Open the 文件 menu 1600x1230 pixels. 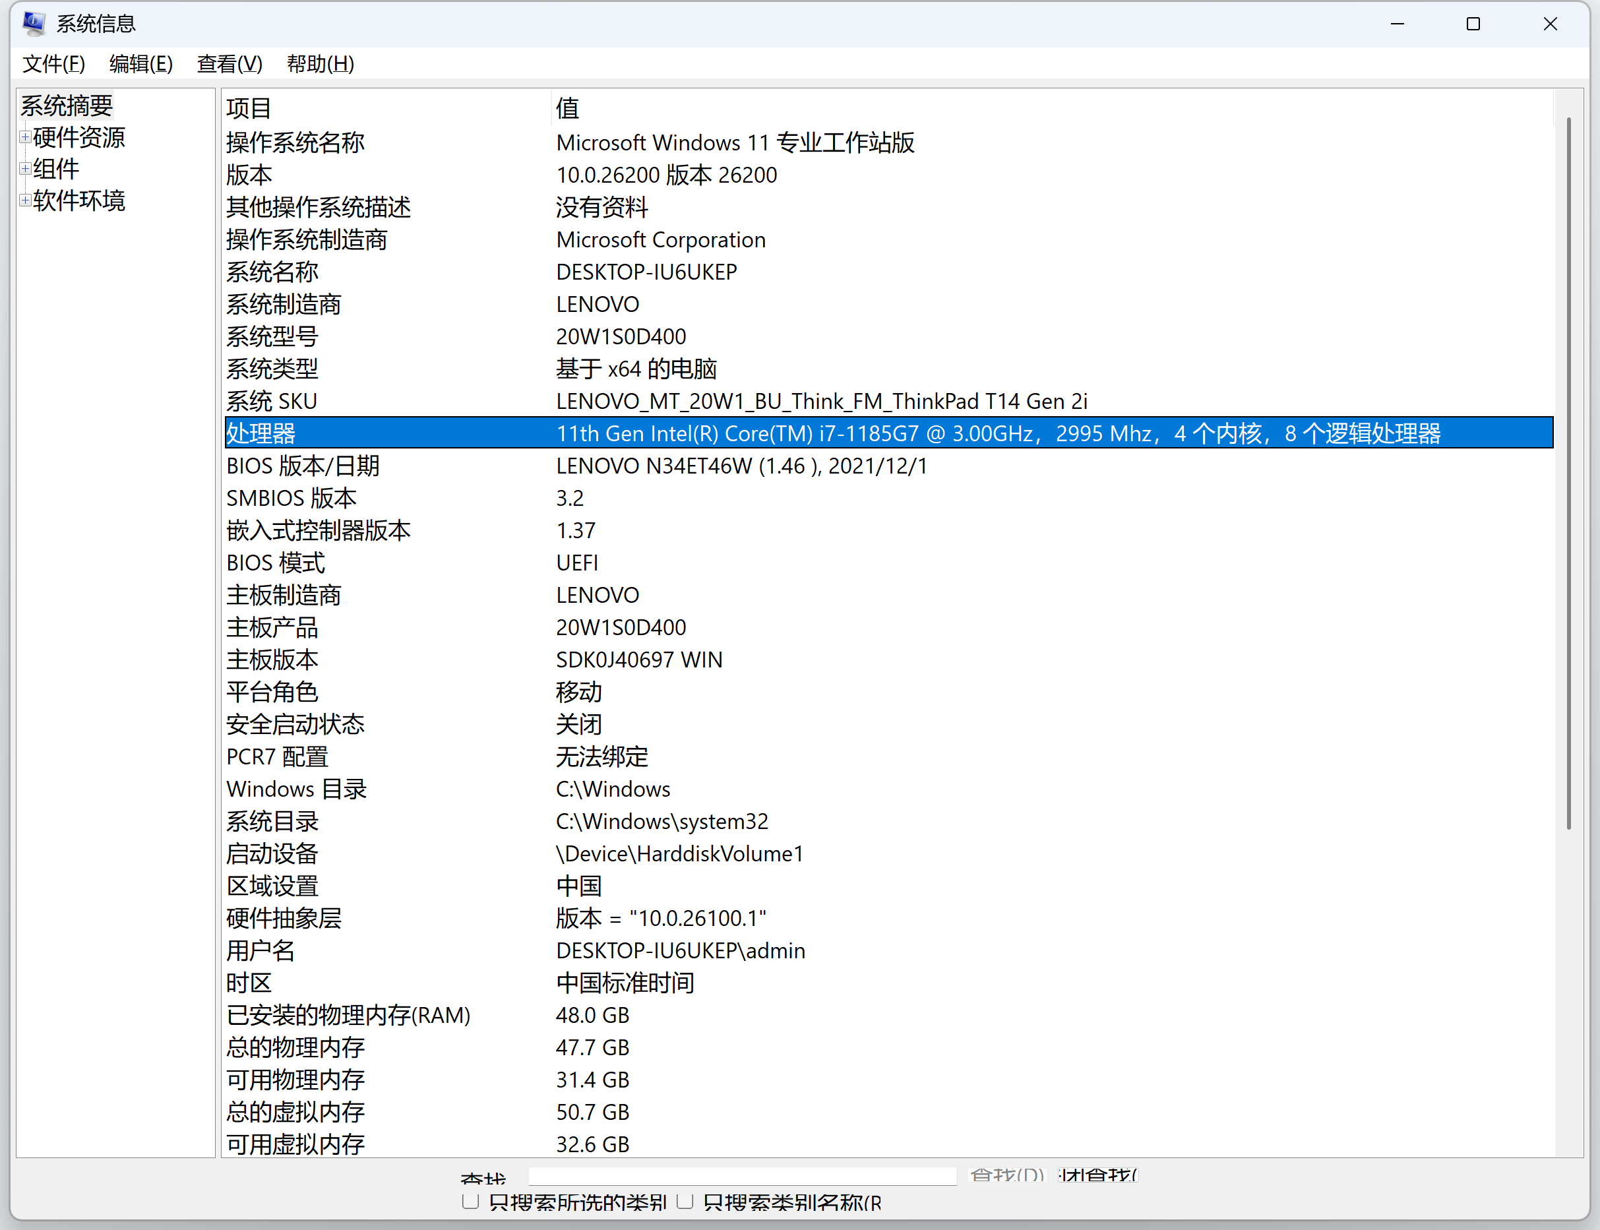pos(53,65)
